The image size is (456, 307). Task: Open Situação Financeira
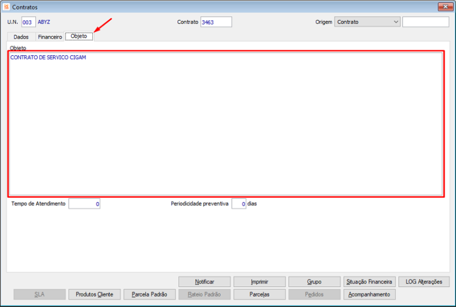(x=369, y=282)
